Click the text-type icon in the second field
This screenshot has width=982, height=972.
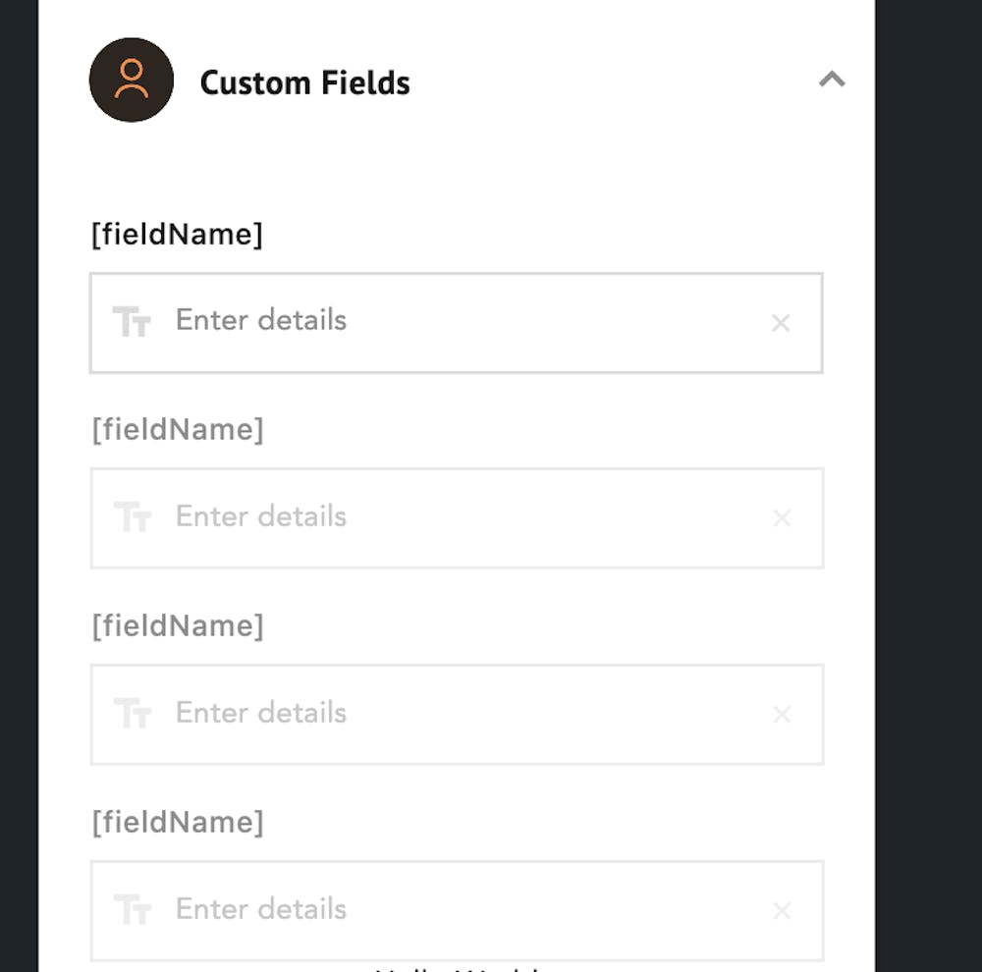pyautogui.click(x=132, y=516)
